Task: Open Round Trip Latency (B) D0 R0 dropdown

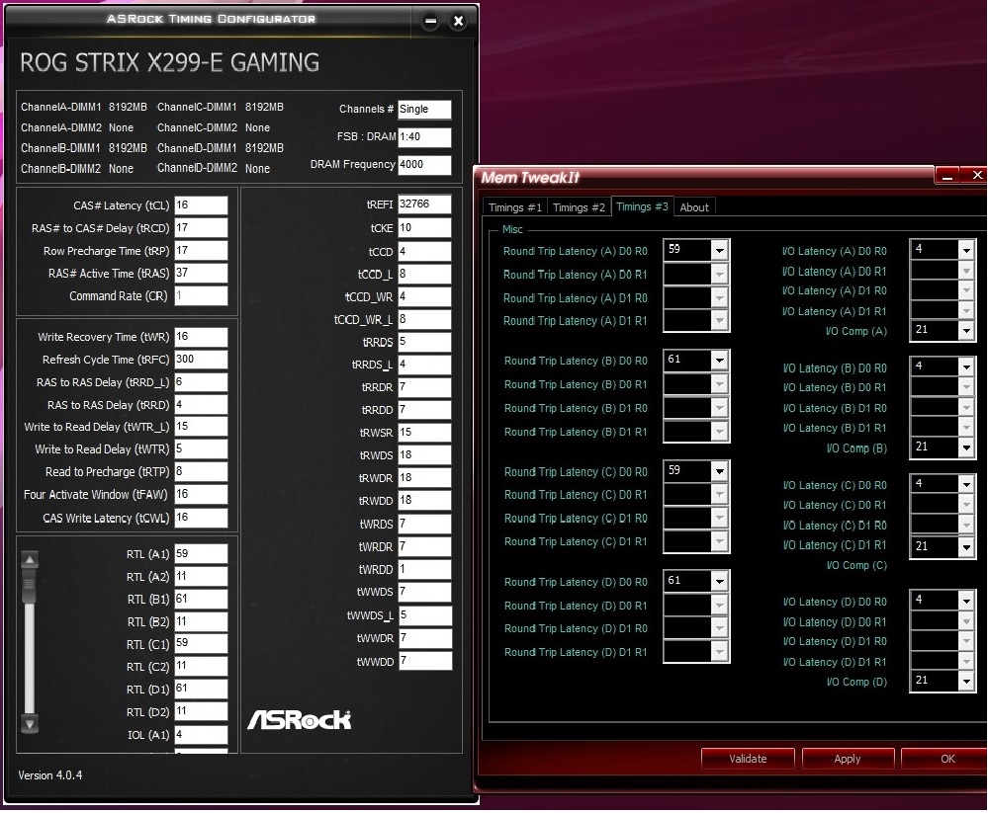Action: point(719,361)
